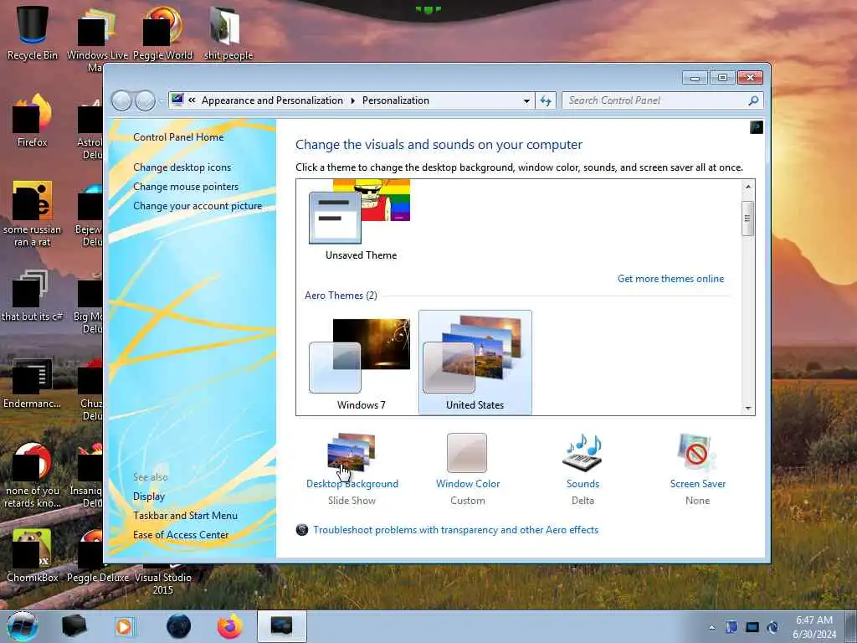
Task: Click the help icon in Personalization window
Action: coord(757,127)
